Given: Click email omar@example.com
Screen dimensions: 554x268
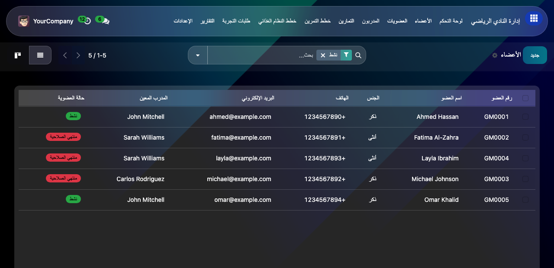Looking at the screenshot, I should click(x=243, y=200).
